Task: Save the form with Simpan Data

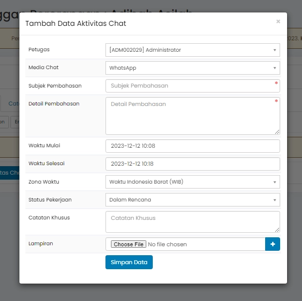Action: [x=129, y=262]
